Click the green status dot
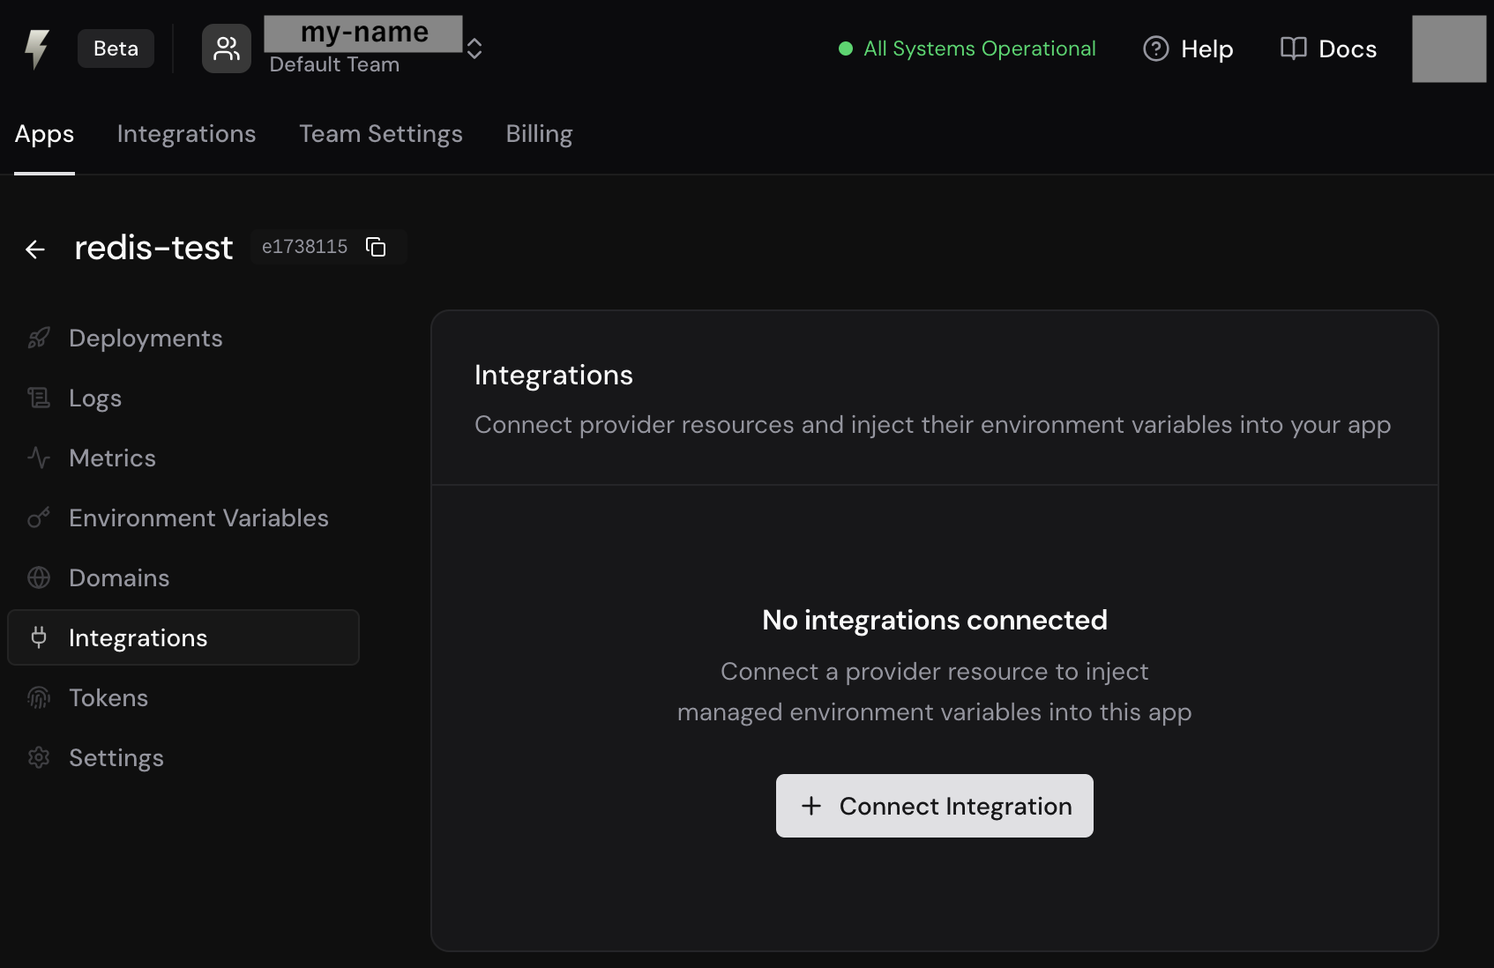Screen dimensions: 1494x968 tap(846, 48)
